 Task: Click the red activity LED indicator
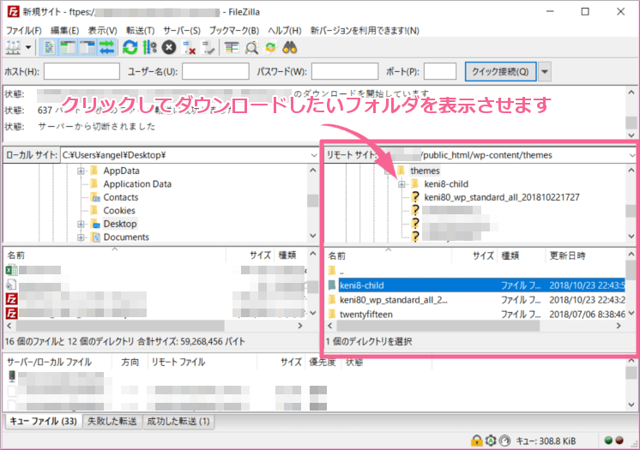[x=619, y=441]
